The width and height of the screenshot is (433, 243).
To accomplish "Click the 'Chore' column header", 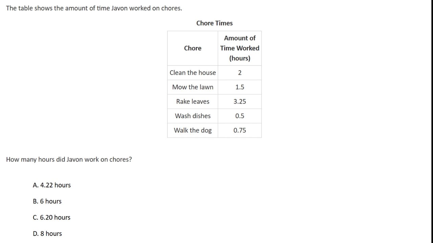I will pos(192,48).
